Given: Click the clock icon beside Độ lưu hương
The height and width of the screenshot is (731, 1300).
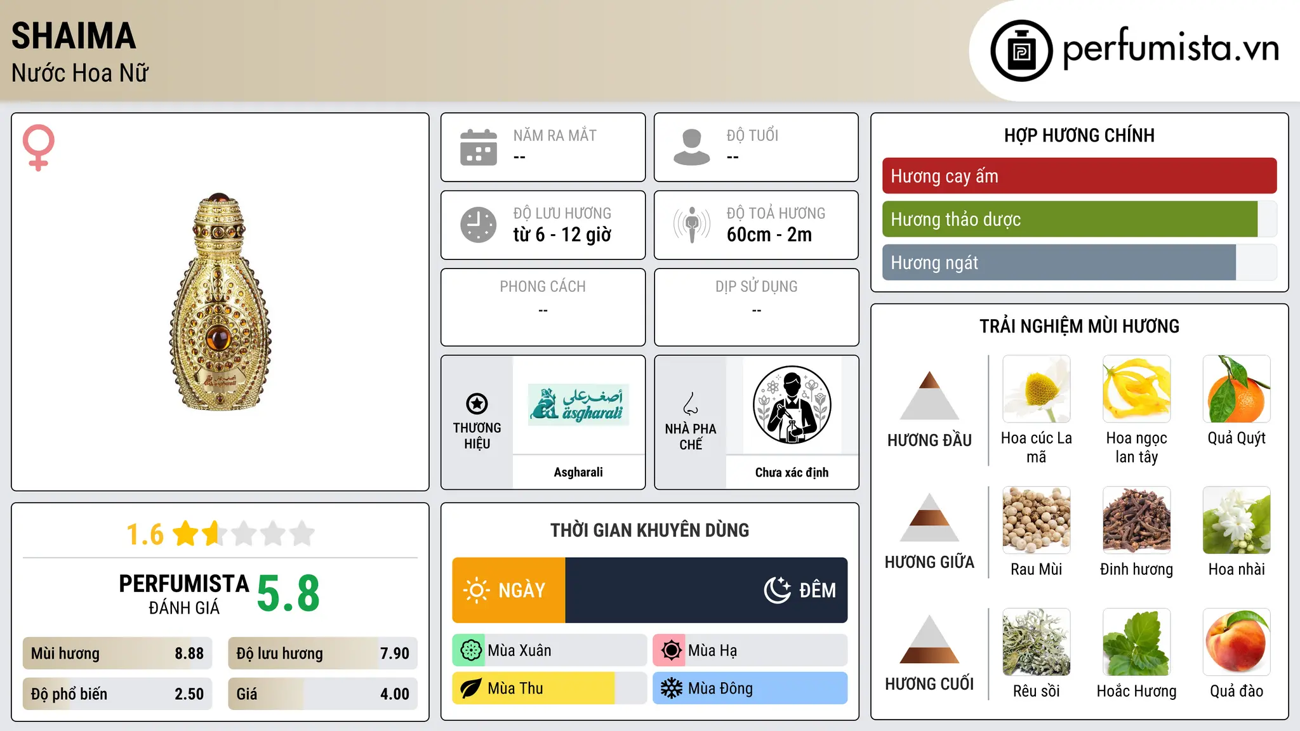Looking at the screenshot, I should [x=479, y=225].
